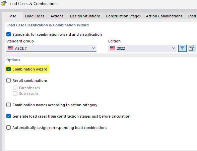
Task: Uncheck Standards for combination wizard and classification
Action: (x=9, y=34)
